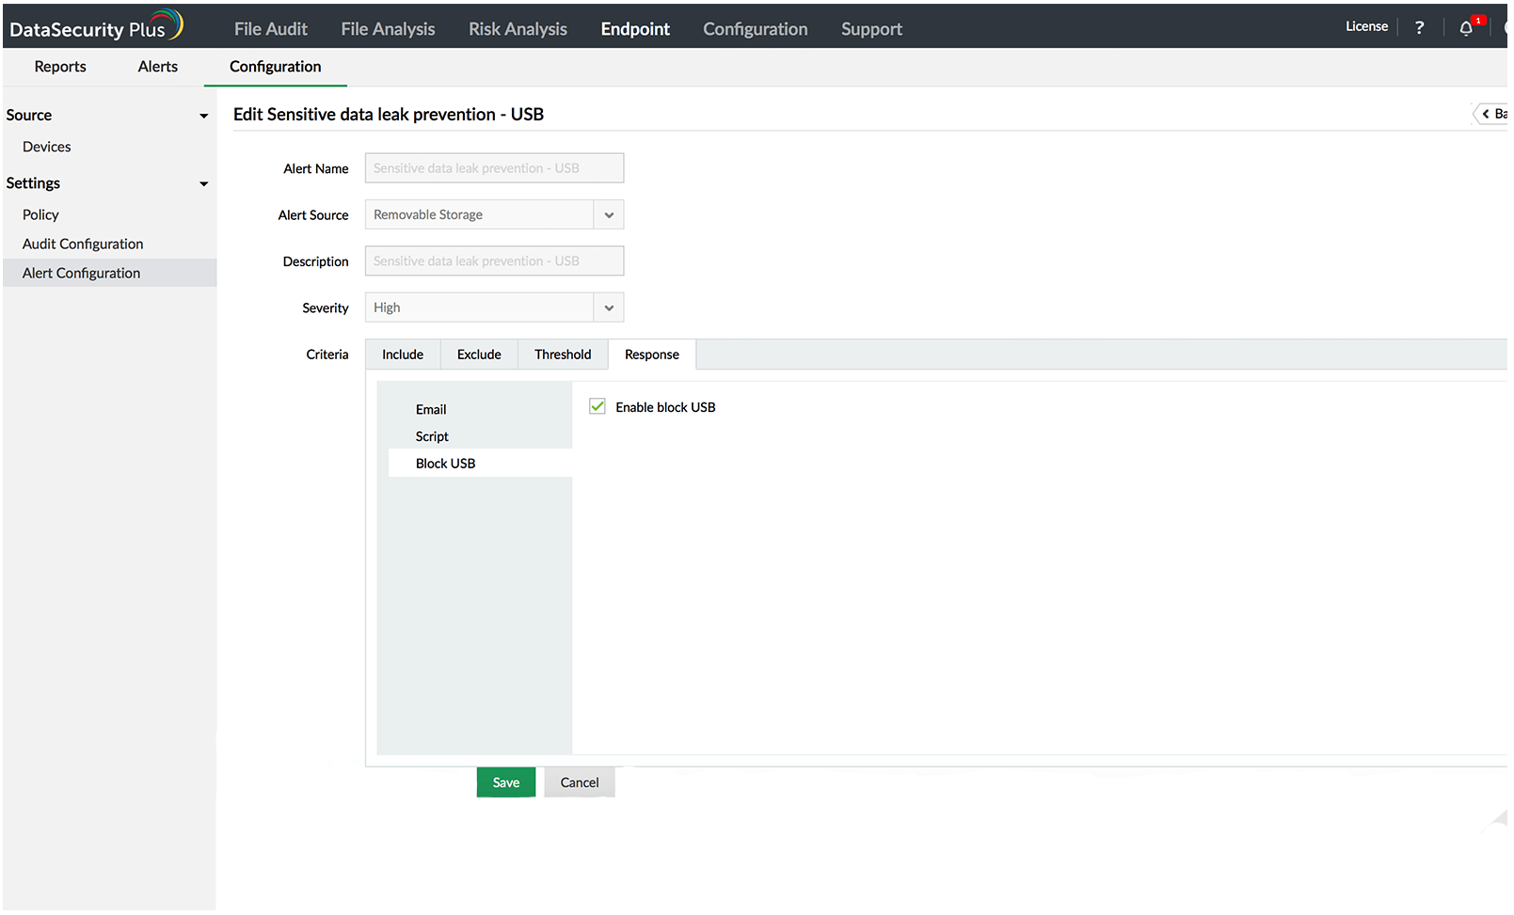Open the Alert Source dropdown arrow
This screenshot has width=1514, height=915.
609,214
